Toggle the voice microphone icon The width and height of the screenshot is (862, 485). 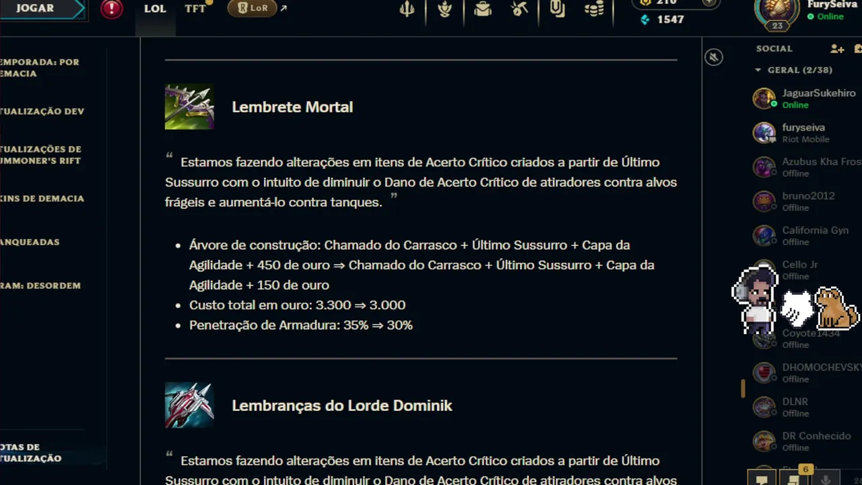[x=826, y=480]
